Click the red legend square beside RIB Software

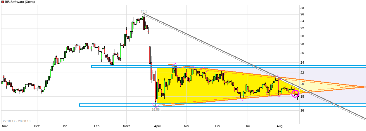click(x=2, y=2)
